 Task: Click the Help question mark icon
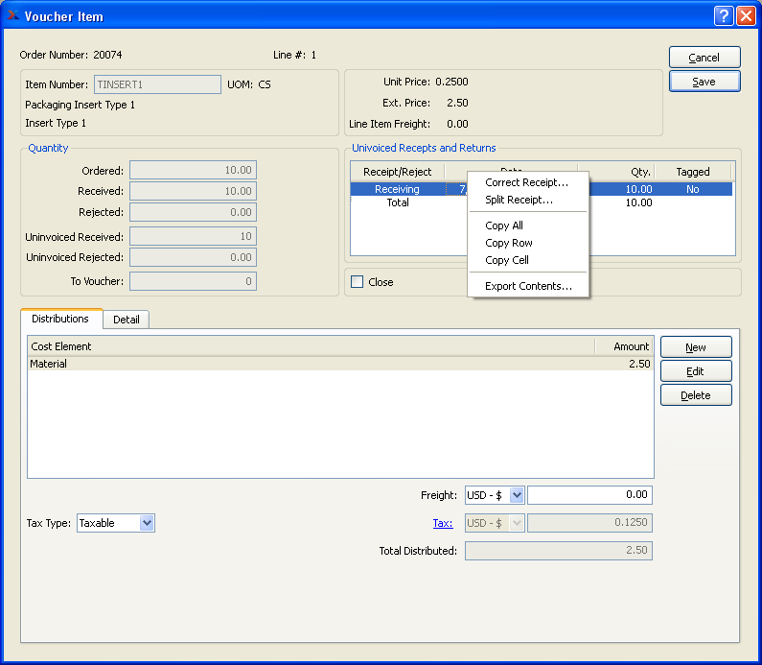724,16
